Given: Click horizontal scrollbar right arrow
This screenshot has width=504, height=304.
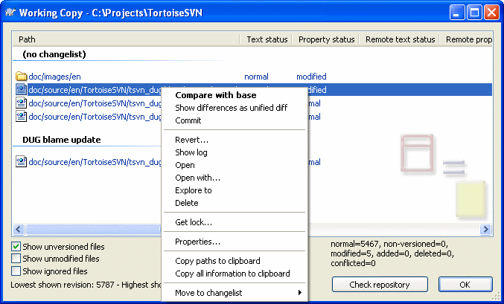Looking at the screenshot, I should pyautogui.click(x=485, y=229).
